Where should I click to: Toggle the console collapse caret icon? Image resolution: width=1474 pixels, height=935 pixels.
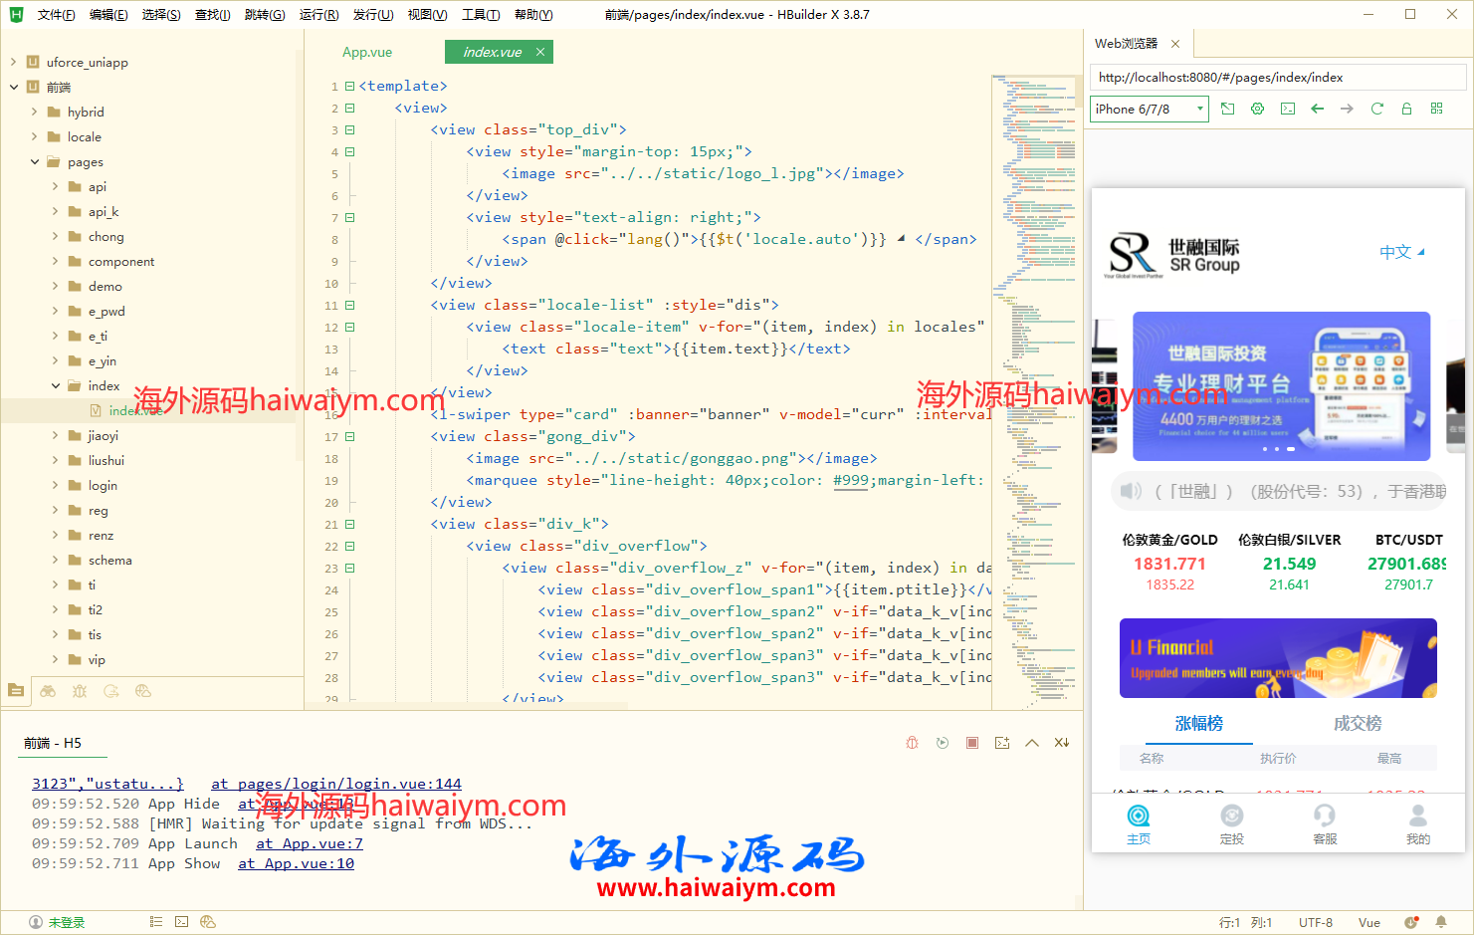click(x=1032, y=743)
